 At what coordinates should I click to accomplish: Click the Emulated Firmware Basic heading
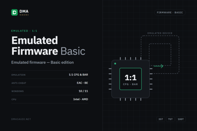(48, 46)
